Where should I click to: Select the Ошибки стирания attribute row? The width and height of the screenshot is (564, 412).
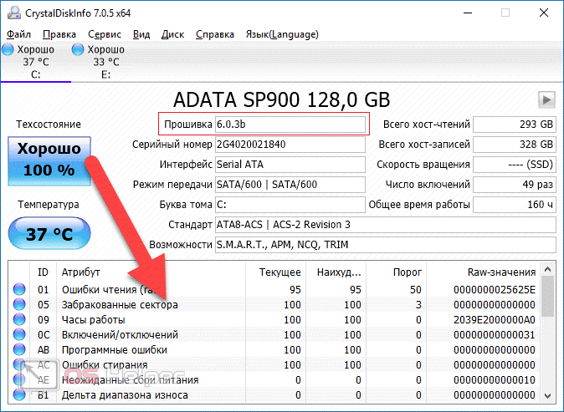pyautogui.click(x=275, y=365)
